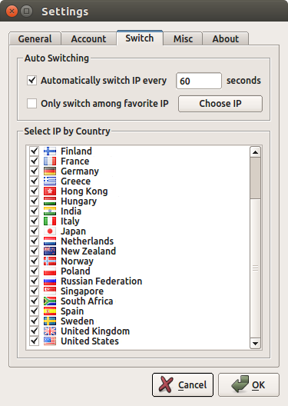
Task: Click the Hungary flag icon
Action: click(x=50, y=201)
